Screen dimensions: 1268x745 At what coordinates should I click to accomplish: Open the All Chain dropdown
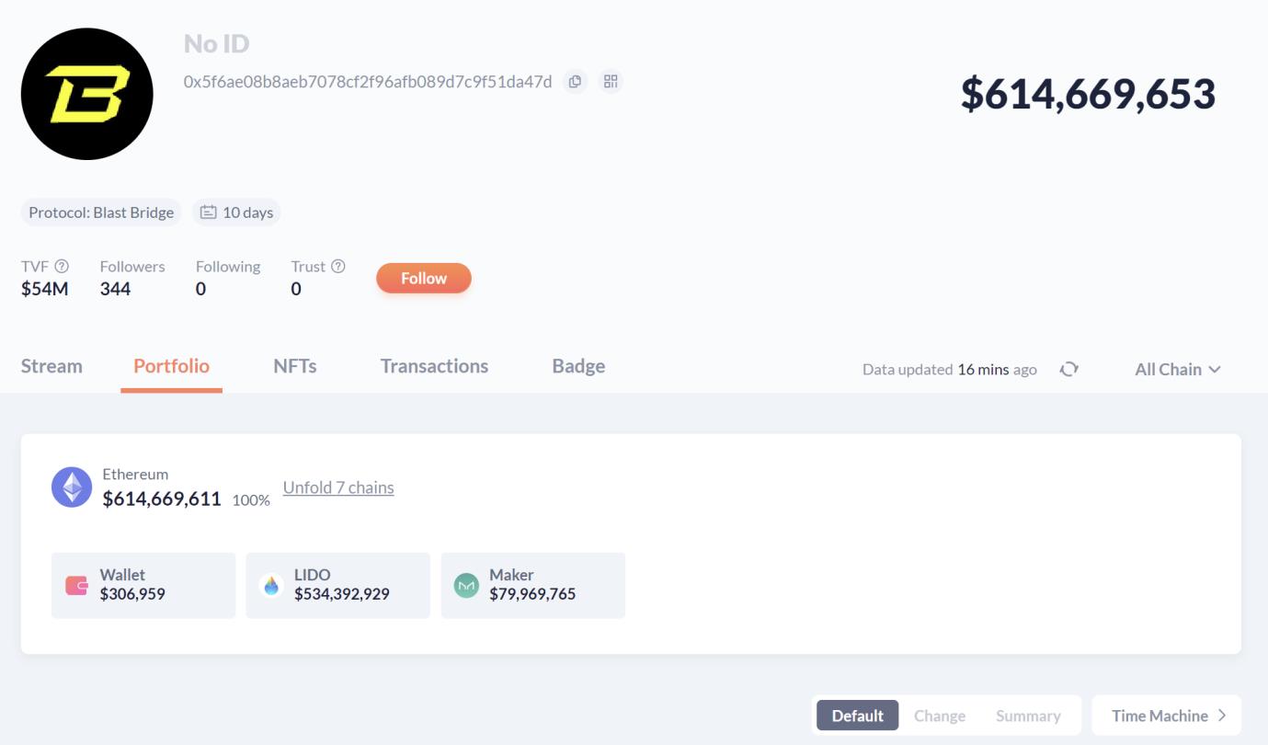click(1178, 369)
